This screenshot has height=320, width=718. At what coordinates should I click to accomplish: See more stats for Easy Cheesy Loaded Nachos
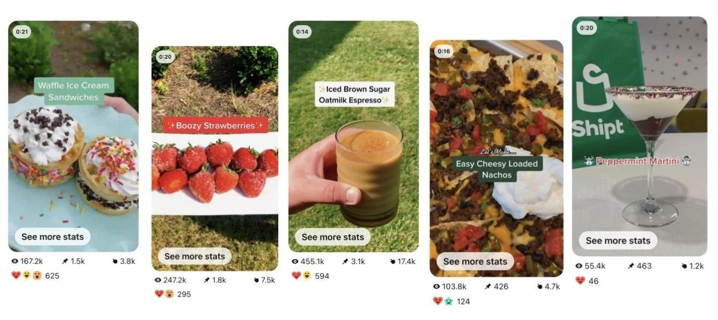click(x=475, y=261)
